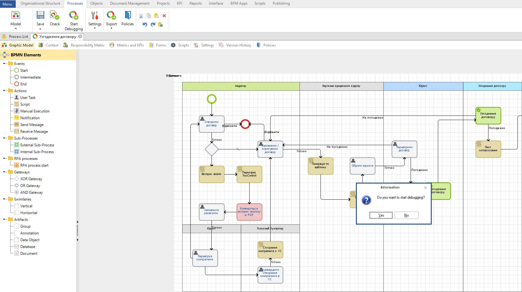Select XOR Gateway element in palette
The height and width of the screenshot is (292, 522).
tap(31, 179)
